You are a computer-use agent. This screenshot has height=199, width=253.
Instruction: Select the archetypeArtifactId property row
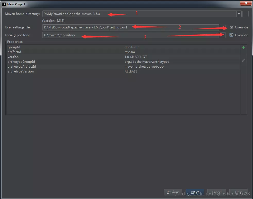coord(123,67)
